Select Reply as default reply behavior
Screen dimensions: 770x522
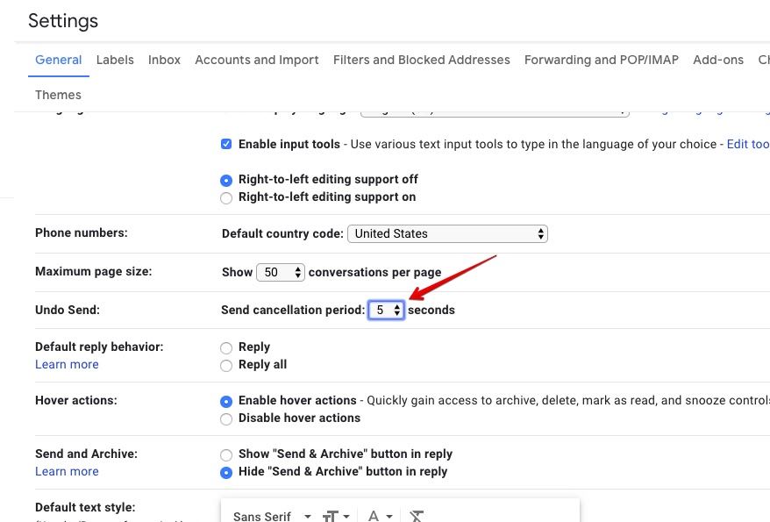click(x=226, y=347)
